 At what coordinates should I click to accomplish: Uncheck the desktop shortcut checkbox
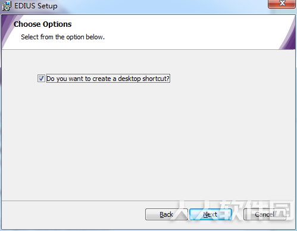pyautogui.click(x=41, y=79)
